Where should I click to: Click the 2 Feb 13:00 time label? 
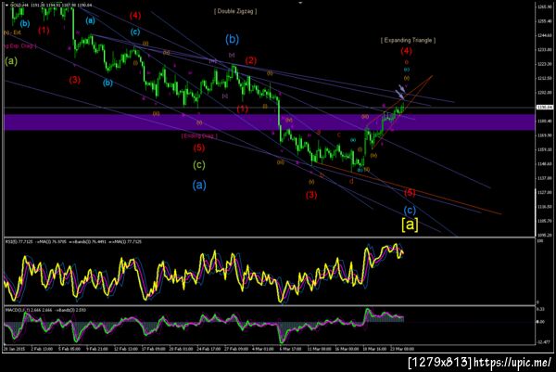pyautogui.click(x=42, y=349)
